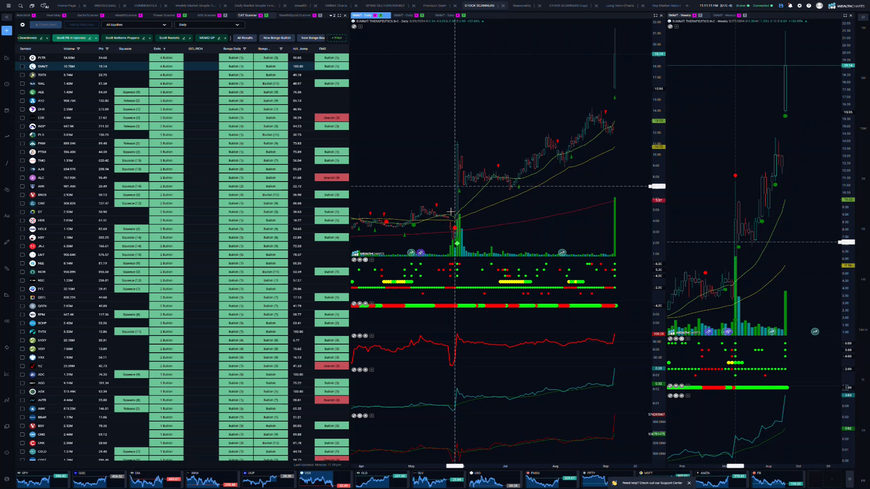Viewport: 870px width, 489px height.
Task: Tick the checkbox for TGTX row
Action: 22,75
